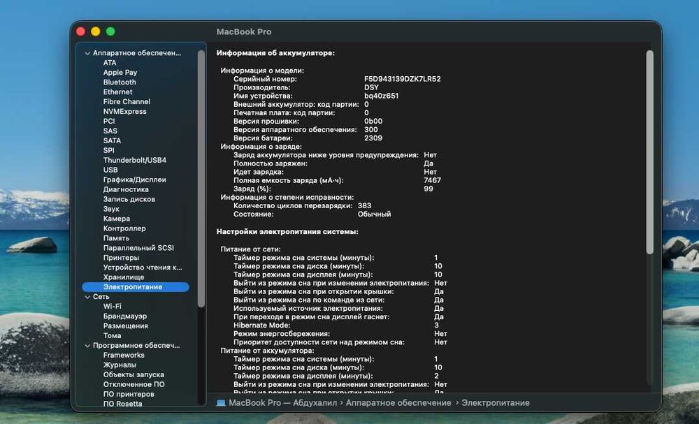Open Устройство чтения карт item
Image resolution: width=699 pixels, height=424 pixels.
[x=143, y=268]
